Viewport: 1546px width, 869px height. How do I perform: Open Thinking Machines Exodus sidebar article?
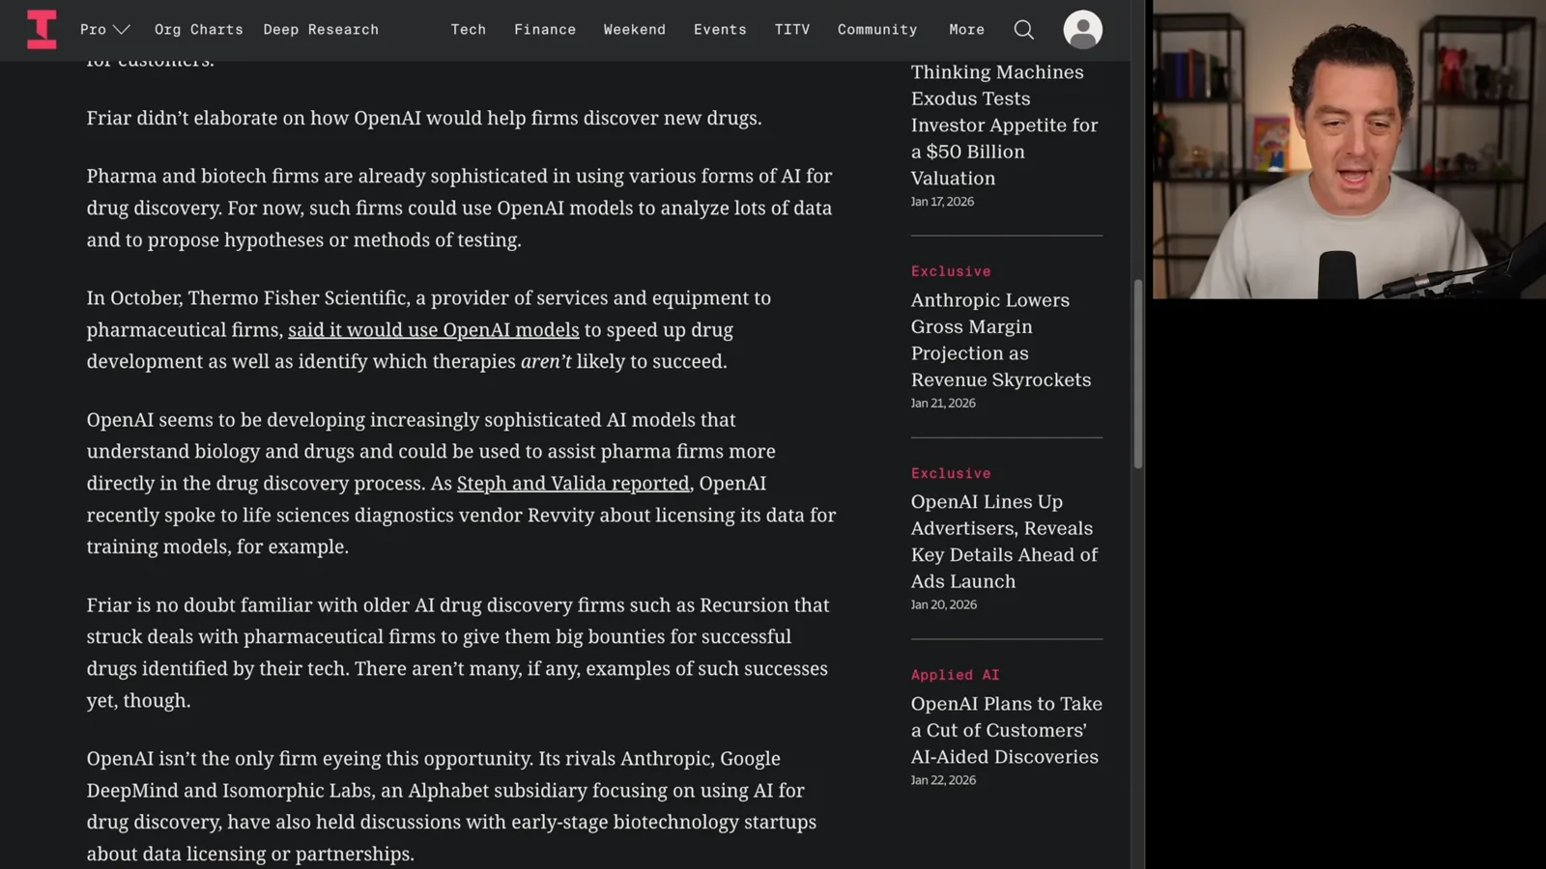pos(1004,126)
